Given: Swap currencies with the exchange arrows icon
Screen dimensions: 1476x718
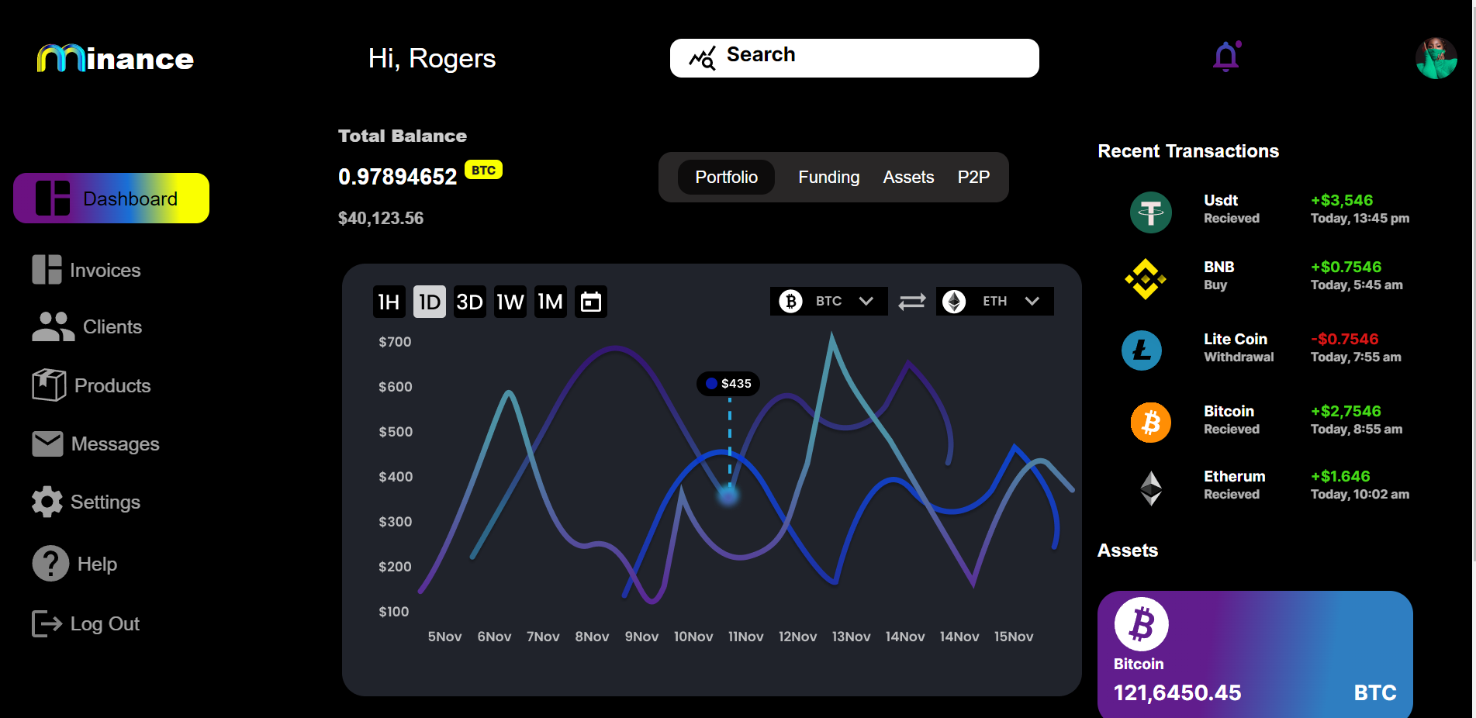Looking at the screenshot, I should click(912, 301).
